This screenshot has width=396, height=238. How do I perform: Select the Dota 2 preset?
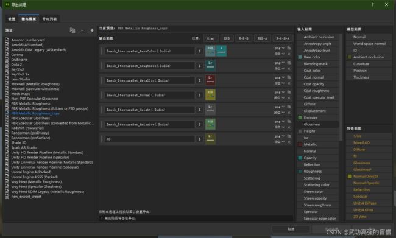tap(16, 65)
